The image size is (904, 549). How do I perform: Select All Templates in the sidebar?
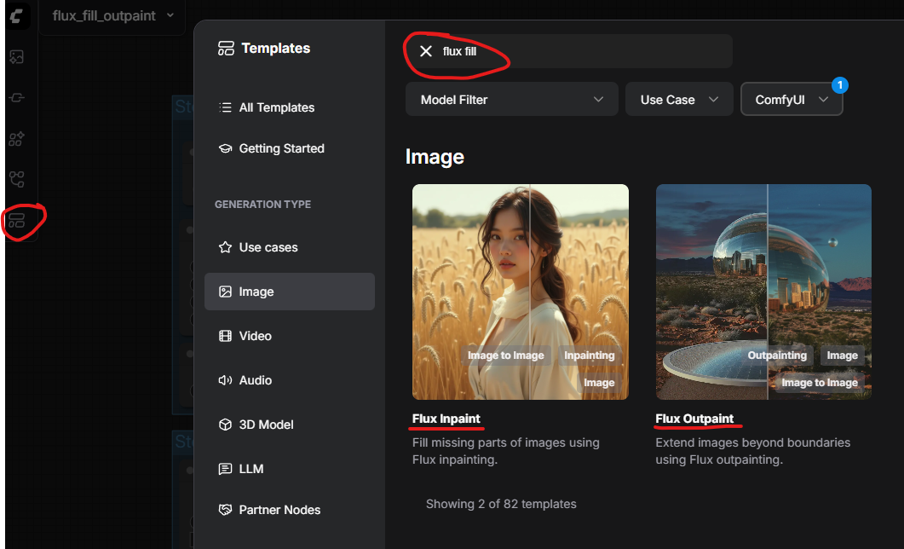[290, 107]
